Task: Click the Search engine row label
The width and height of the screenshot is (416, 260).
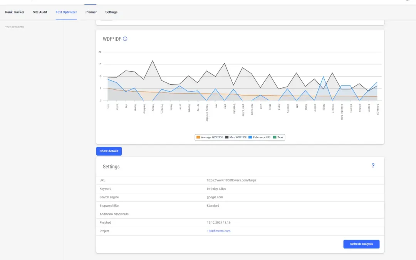Action: tap(109, 197)
